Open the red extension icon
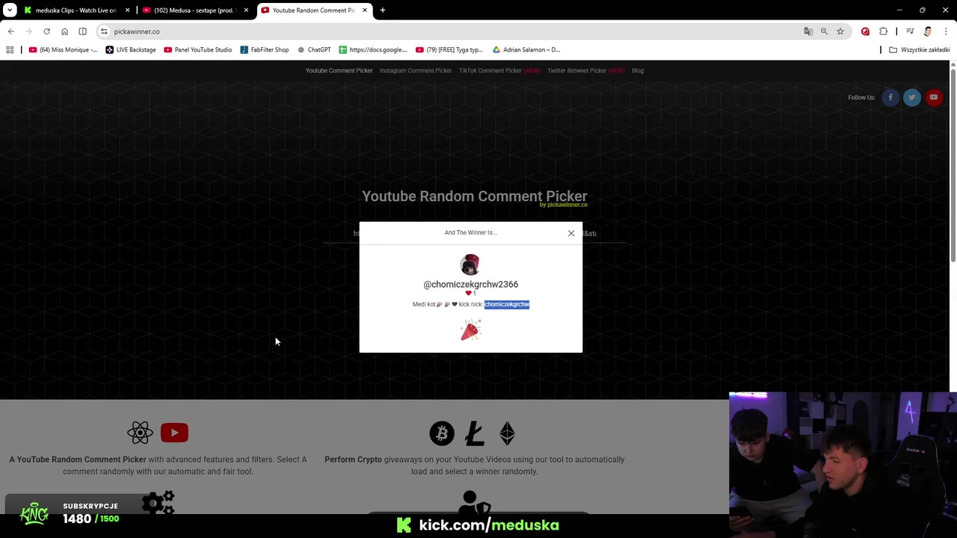 pyautogui.click(x=865, y=31)
